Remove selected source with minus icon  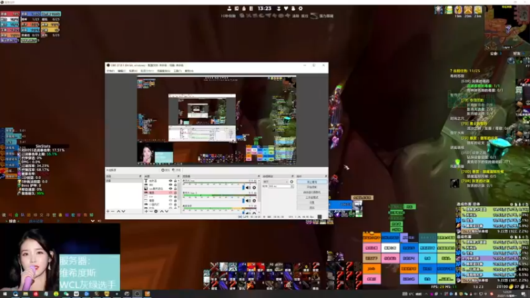pos(151,211)
